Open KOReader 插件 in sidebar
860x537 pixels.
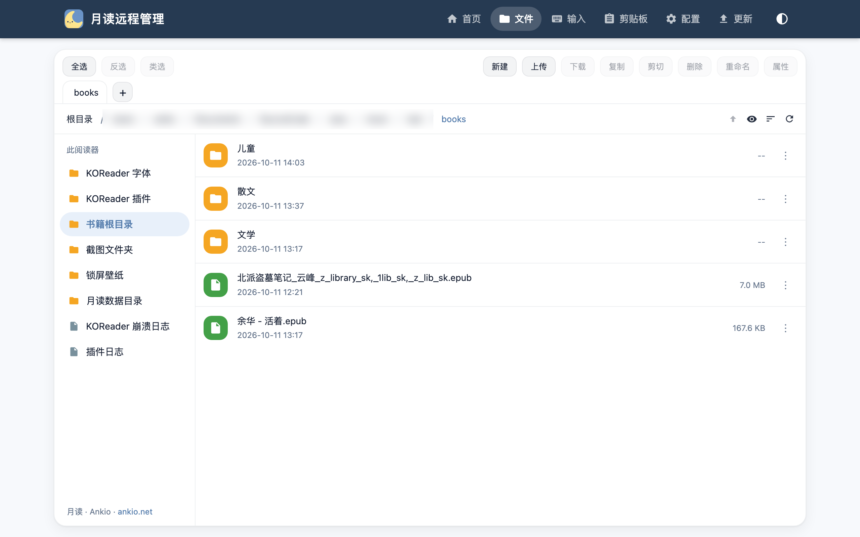[x=124, y=199]
